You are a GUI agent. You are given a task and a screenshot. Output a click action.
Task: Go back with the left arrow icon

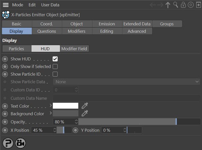153,5
